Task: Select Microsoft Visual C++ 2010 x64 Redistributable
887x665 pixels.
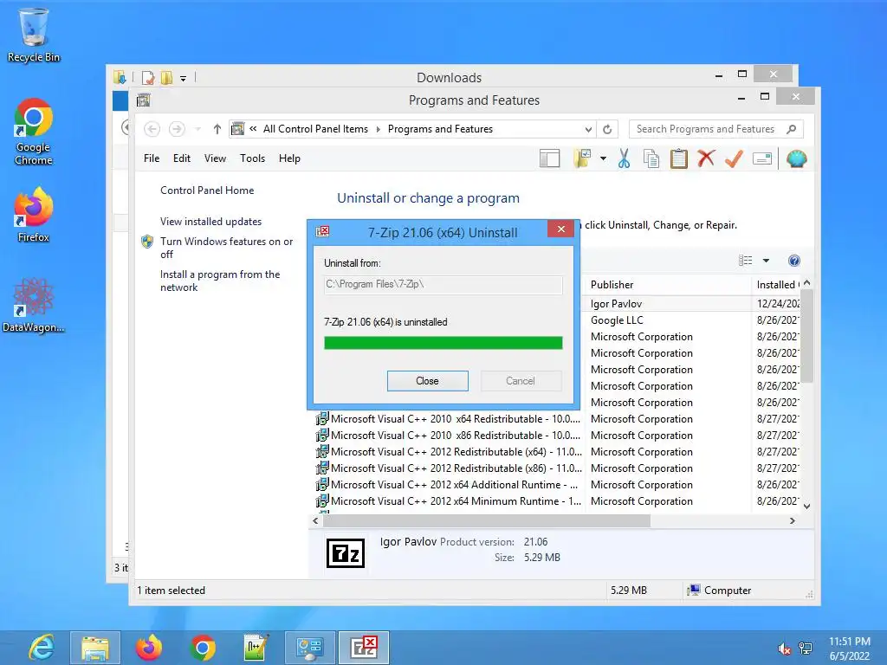Action: tap(449, 419)
